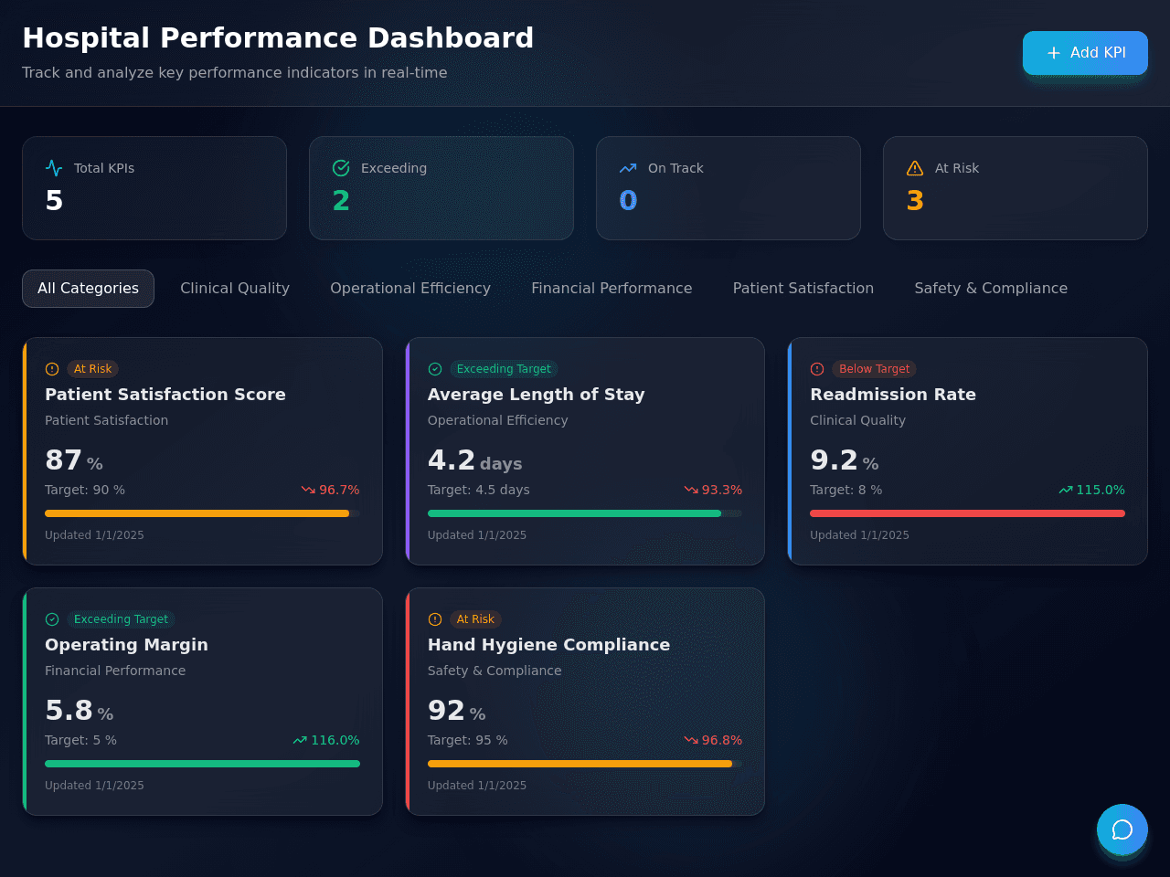Click the 9.2 % value
Viewport: 1170px width, 877px height.
click(x=845, y=460)
